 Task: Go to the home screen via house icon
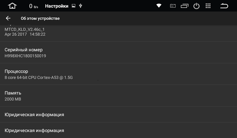coord(12,6)
